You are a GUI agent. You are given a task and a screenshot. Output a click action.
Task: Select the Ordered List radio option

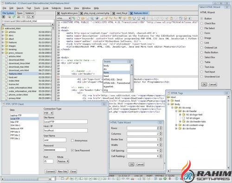(x=202, y=48)
